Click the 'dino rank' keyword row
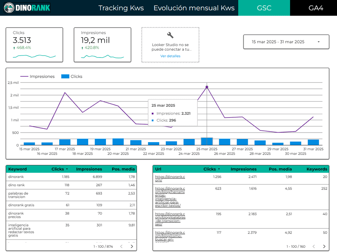Viewport: 337px width, 252px height. (x=71, y=185)
